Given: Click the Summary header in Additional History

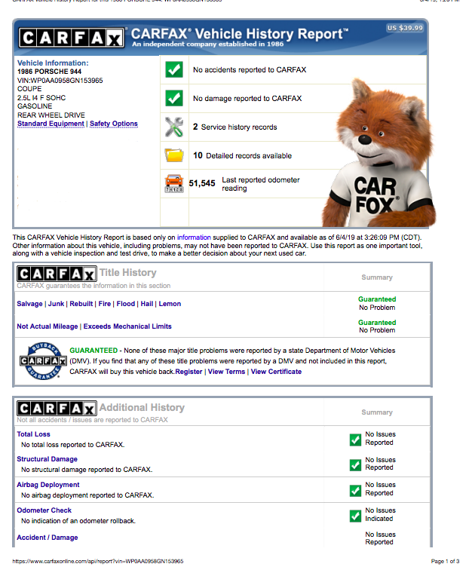Looking at the screenshot, I should click(x=377, y=412).
